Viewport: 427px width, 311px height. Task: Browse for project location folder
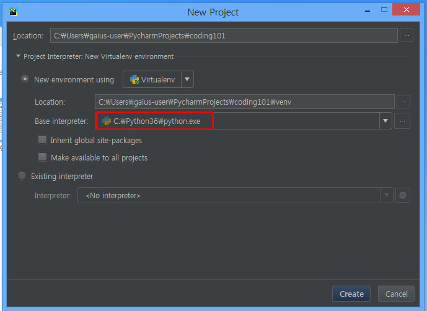406,35
